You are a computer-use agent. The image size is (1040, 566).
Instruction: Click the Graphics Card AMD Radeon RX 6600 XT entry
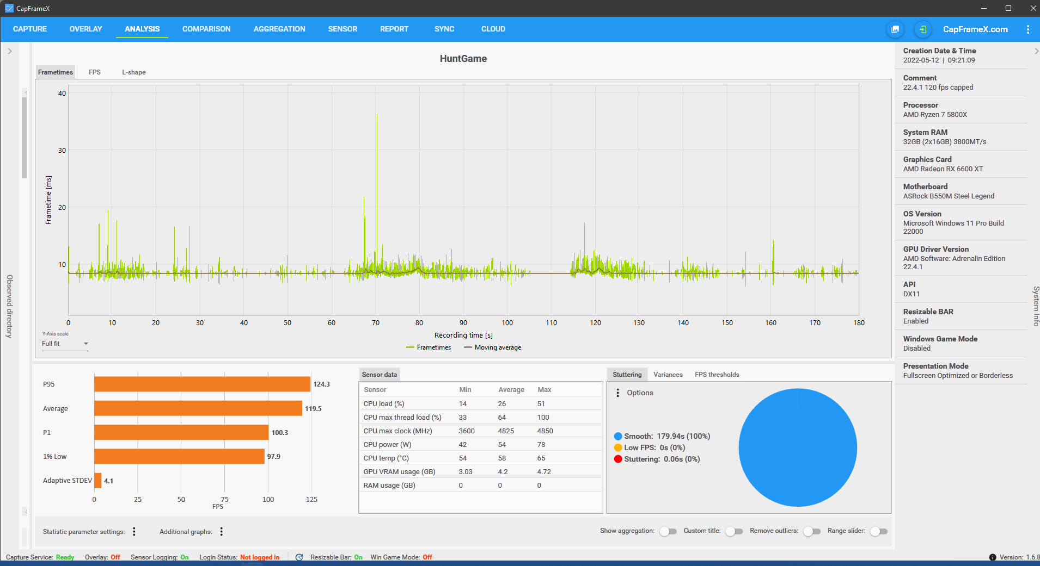[x=961, y=164]
